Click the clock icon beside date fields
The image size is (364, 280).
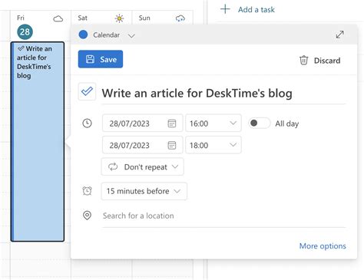click(87, 124)
